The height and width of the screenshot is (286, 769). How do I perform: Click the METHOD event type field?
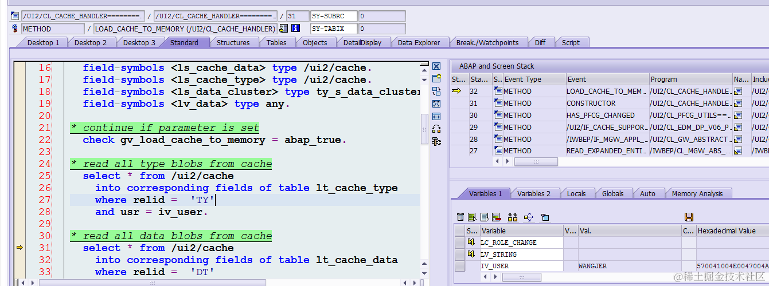[53, 29]
